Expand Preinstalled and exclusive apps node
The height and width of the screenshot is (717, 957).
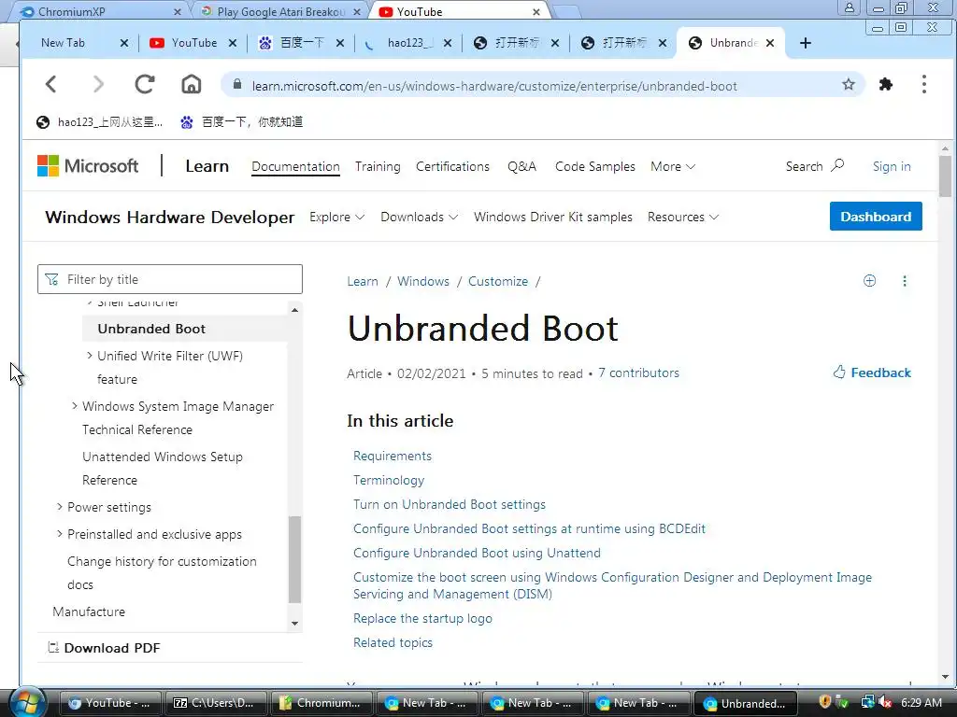(59, 533)
